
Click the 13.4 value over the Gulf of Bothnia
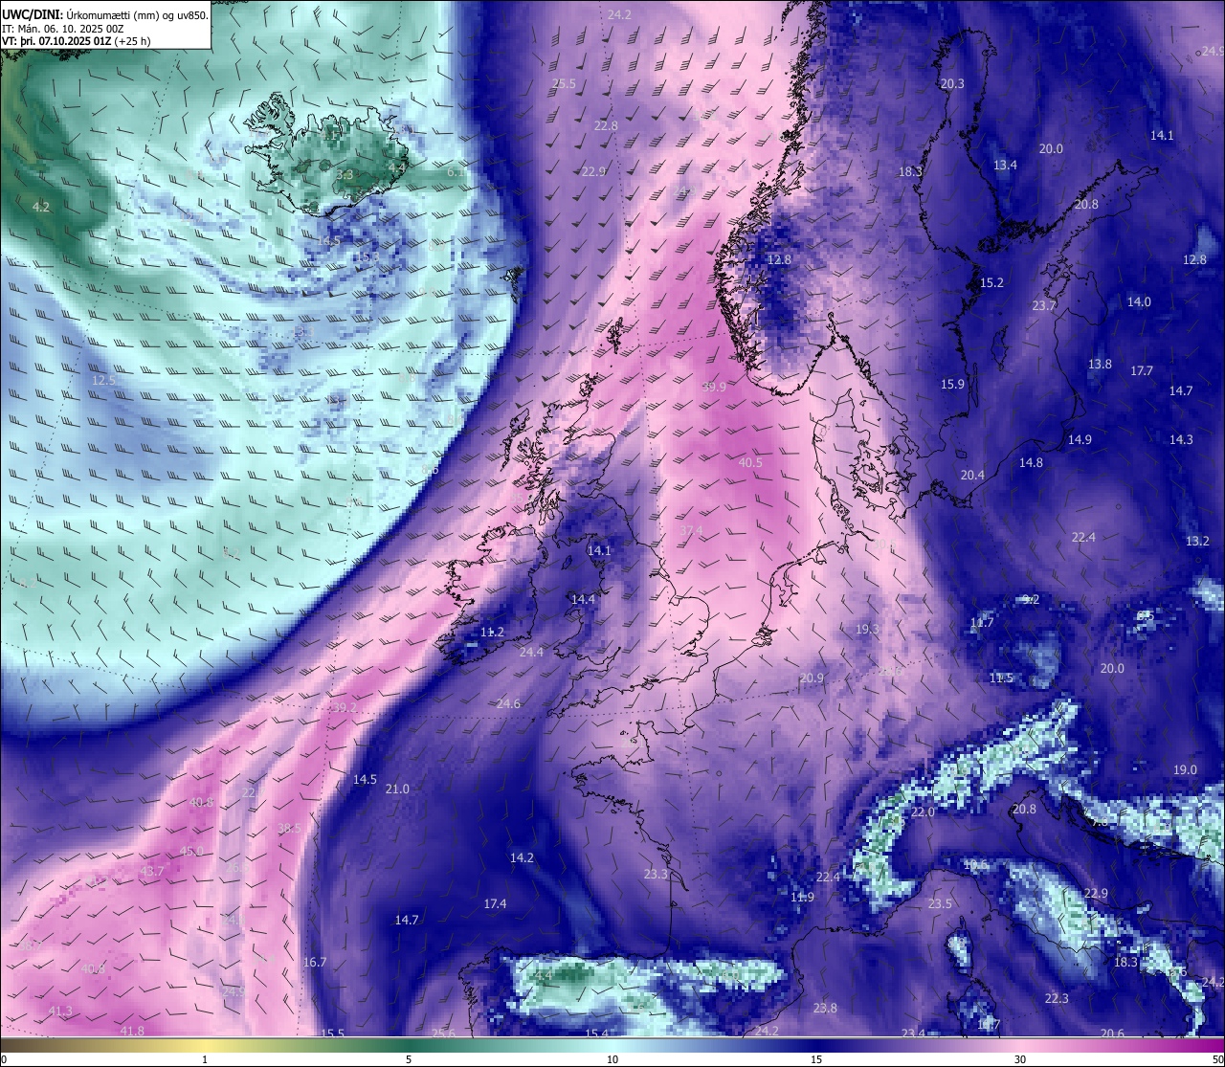1005,165
